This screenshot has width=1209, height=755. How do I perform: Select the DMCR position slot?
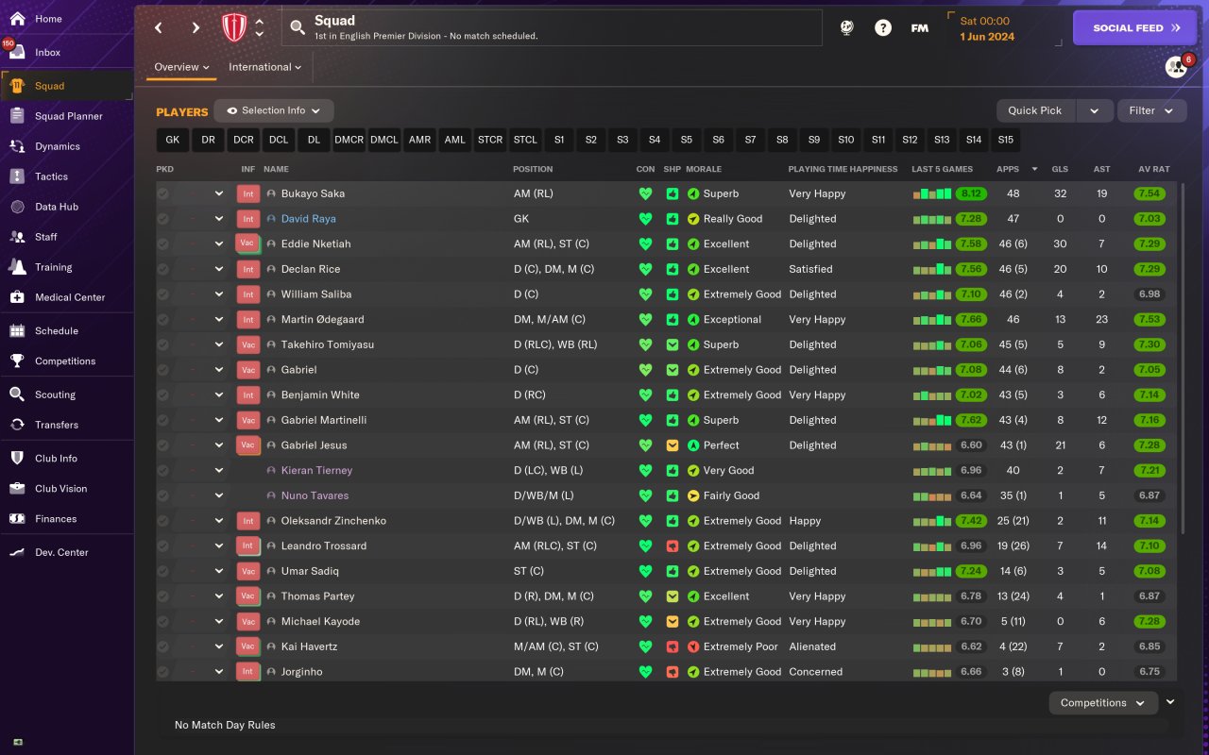[349, 140]
